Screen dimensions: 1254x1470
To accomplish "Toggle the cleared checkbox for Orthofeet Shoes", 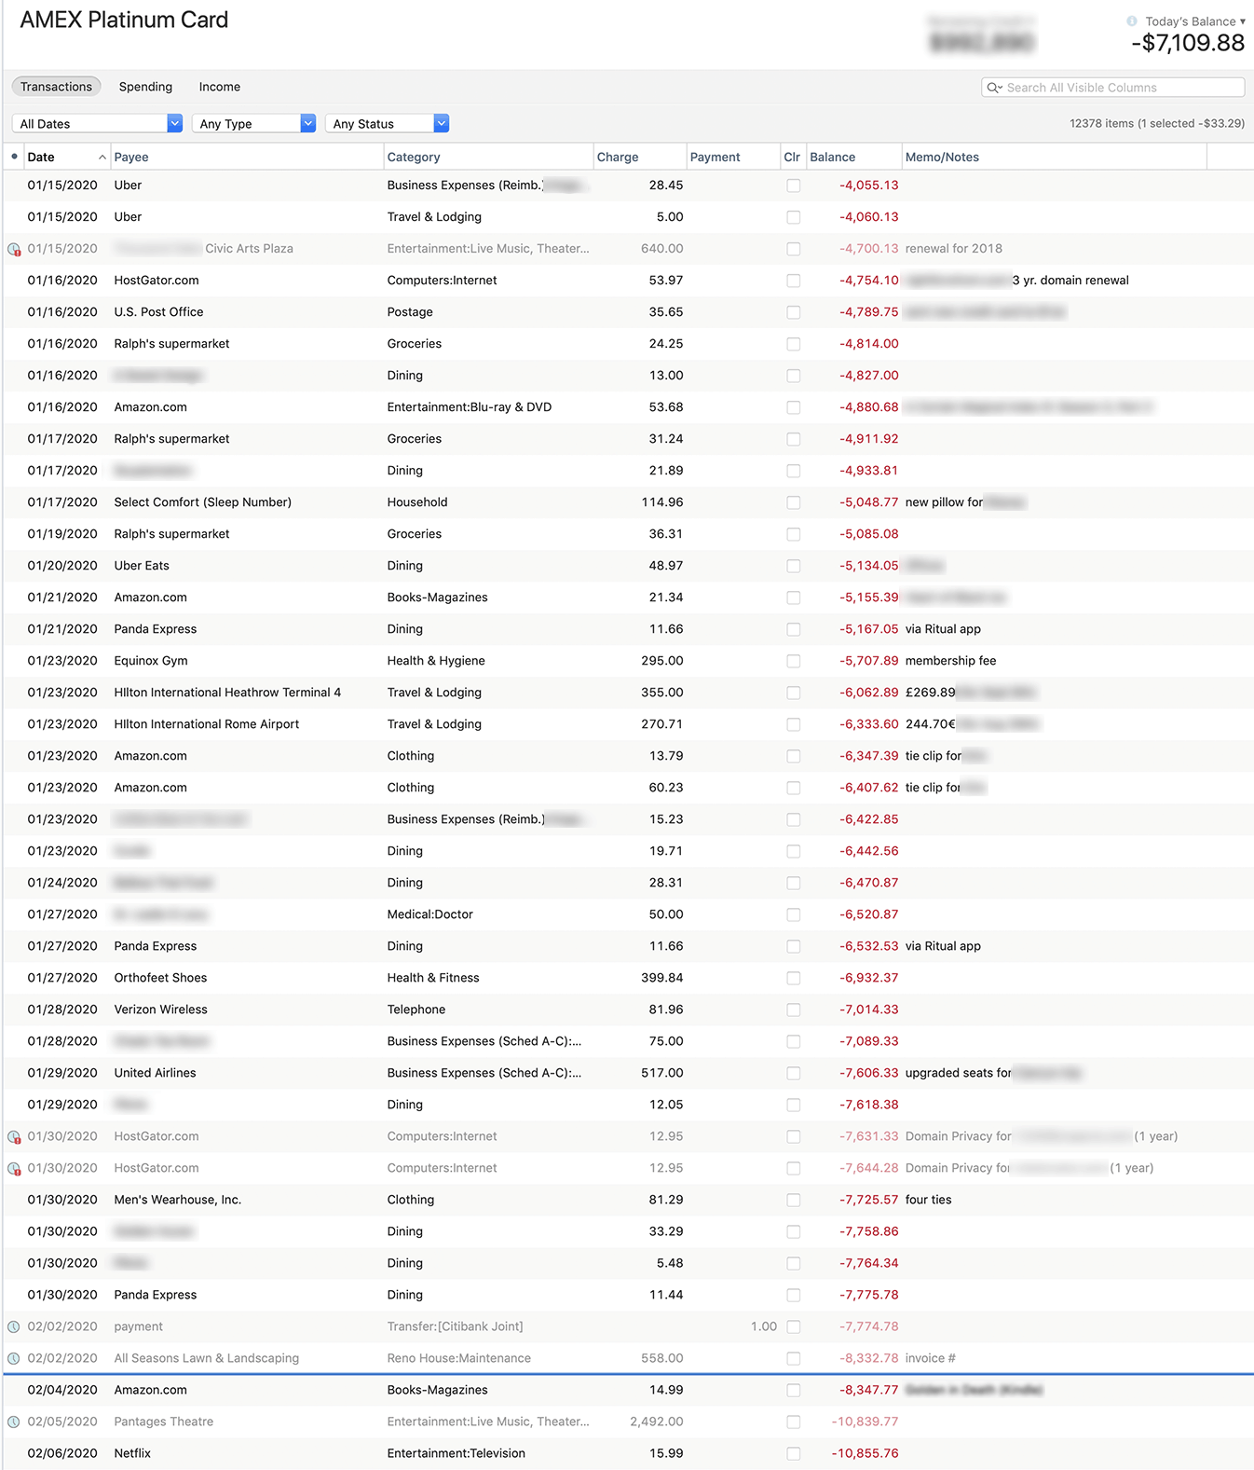I will coord(793,978).
